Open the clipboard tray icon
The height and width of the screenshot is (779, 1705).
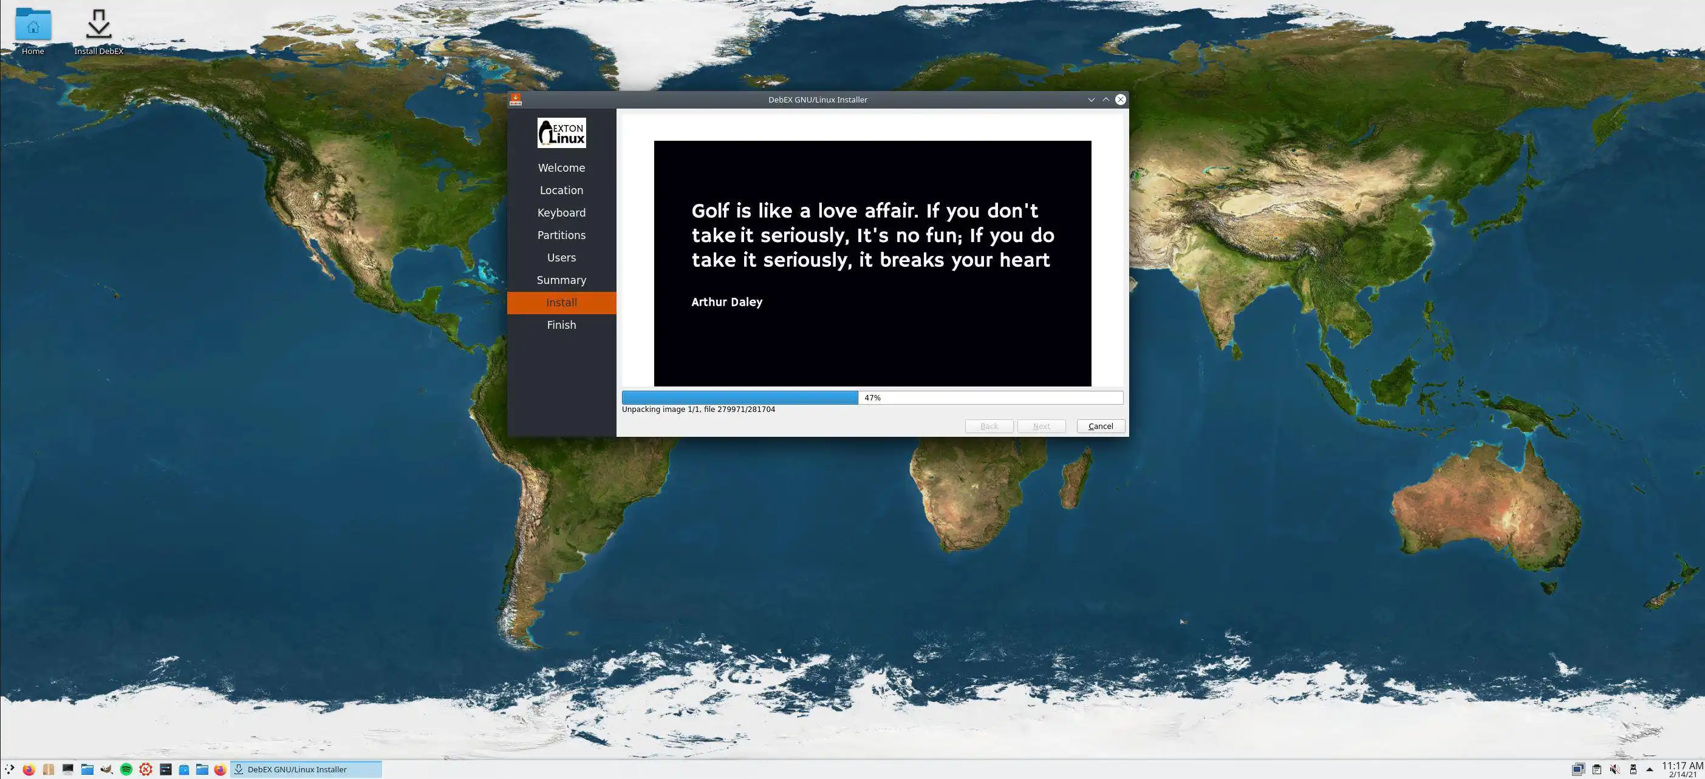[x=1596, y=769]
